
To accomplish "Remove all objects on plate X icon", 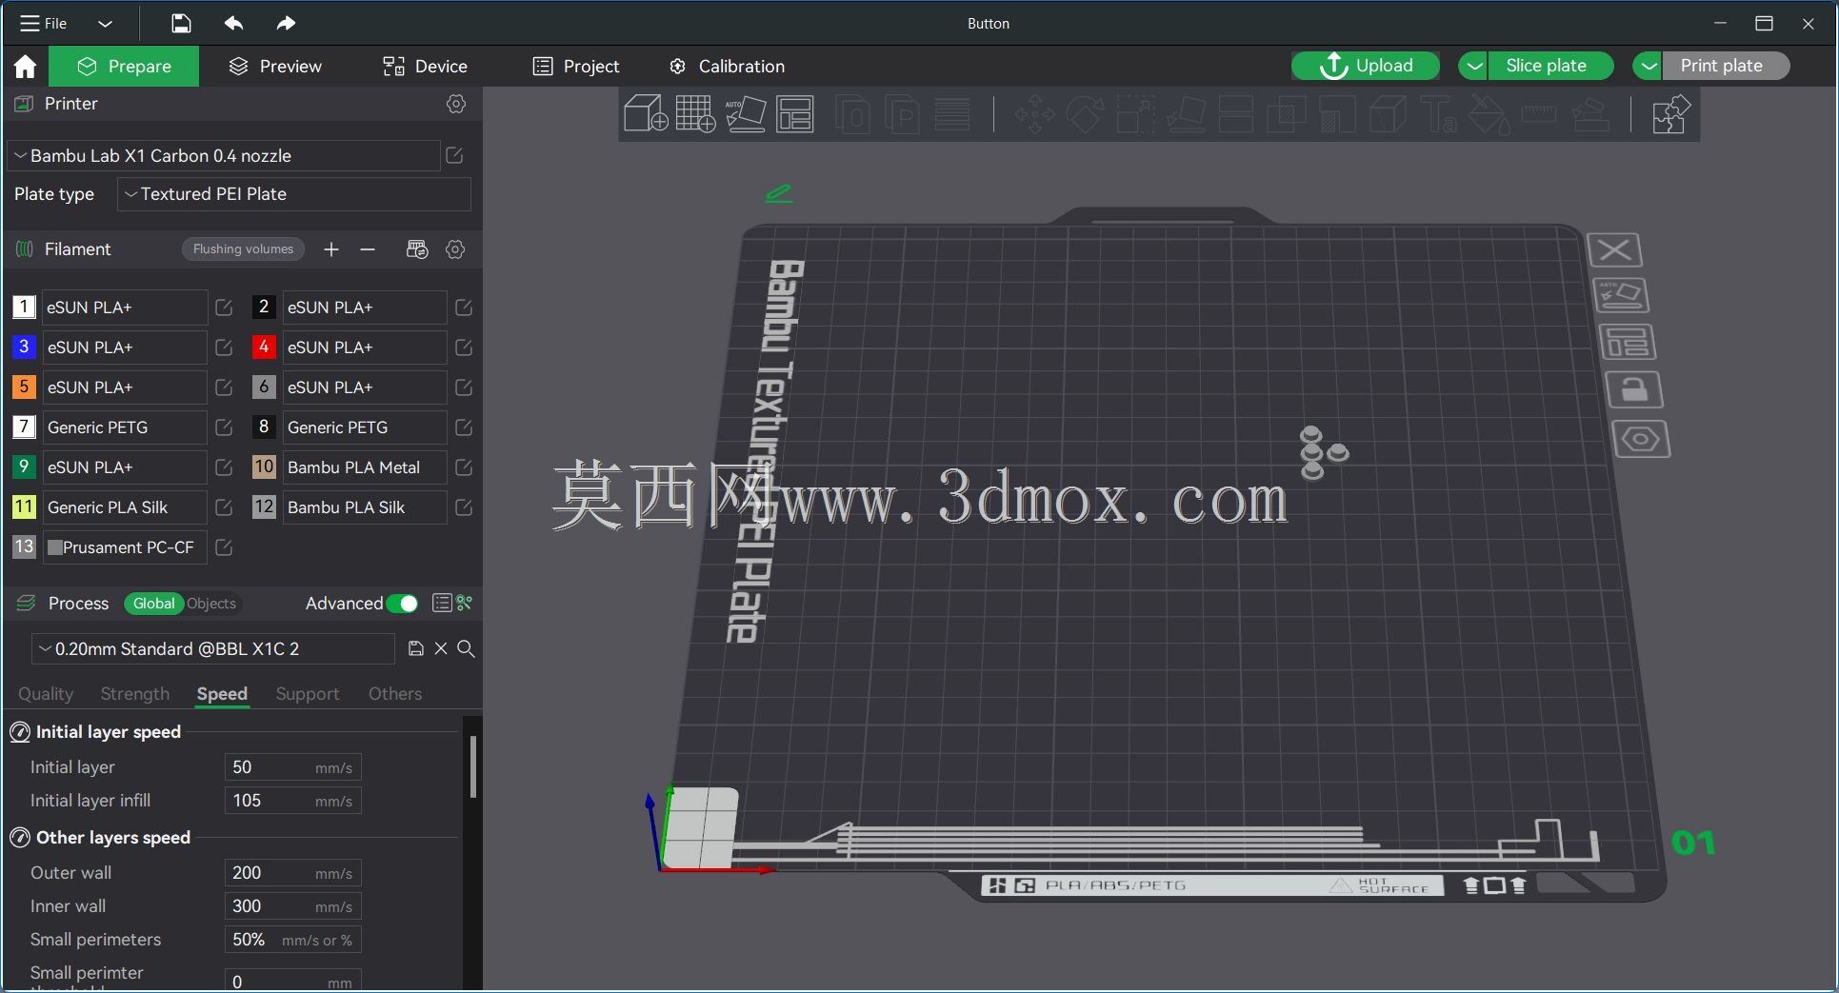I will tap(1614, 250).
